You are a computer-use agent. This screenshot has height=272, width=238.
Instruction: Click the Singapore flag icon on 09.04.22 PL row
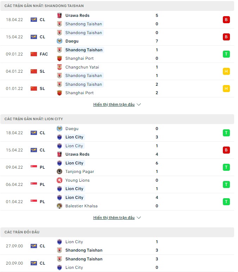click(x=34, y=166)
